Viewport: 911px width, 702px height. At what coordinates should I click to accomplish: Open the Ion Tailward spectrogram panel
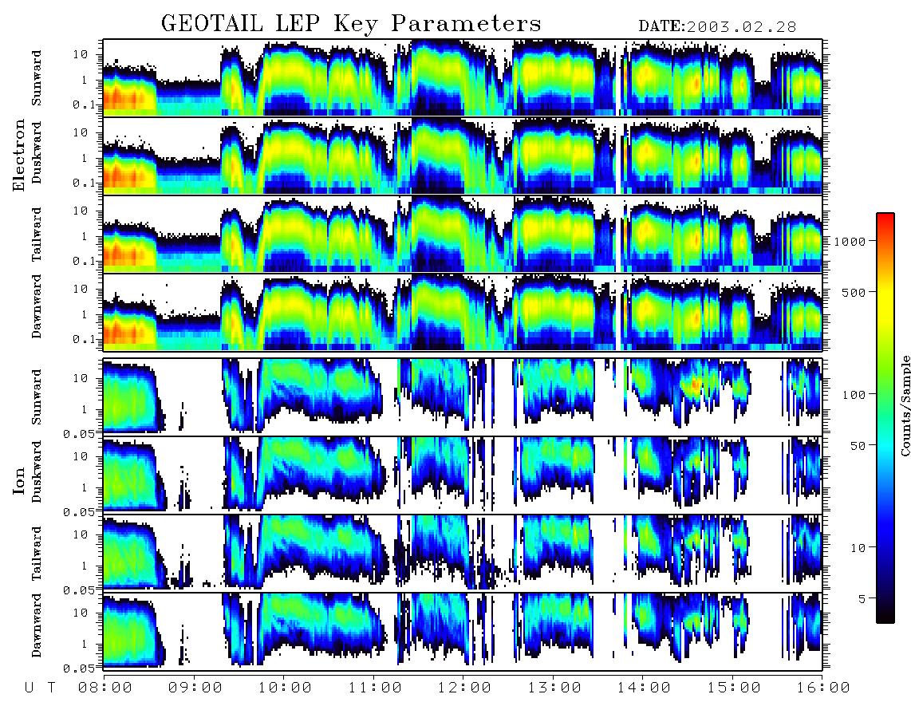coord(463,554)
